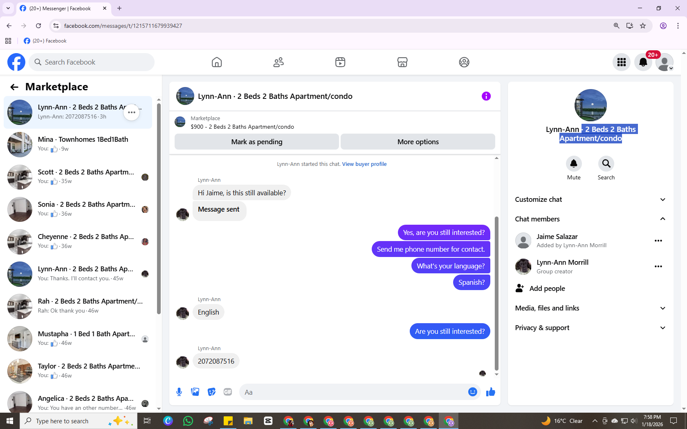Screen dimensions: 687x429
Task: Open the Facebook menu grid icon
Action: click(x=622, y=62)
